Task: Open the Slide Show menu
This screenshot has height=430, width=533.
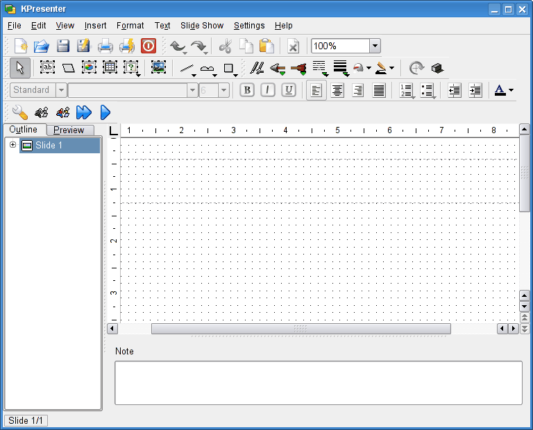Action: pyautogui.click(x=202, y=26)
